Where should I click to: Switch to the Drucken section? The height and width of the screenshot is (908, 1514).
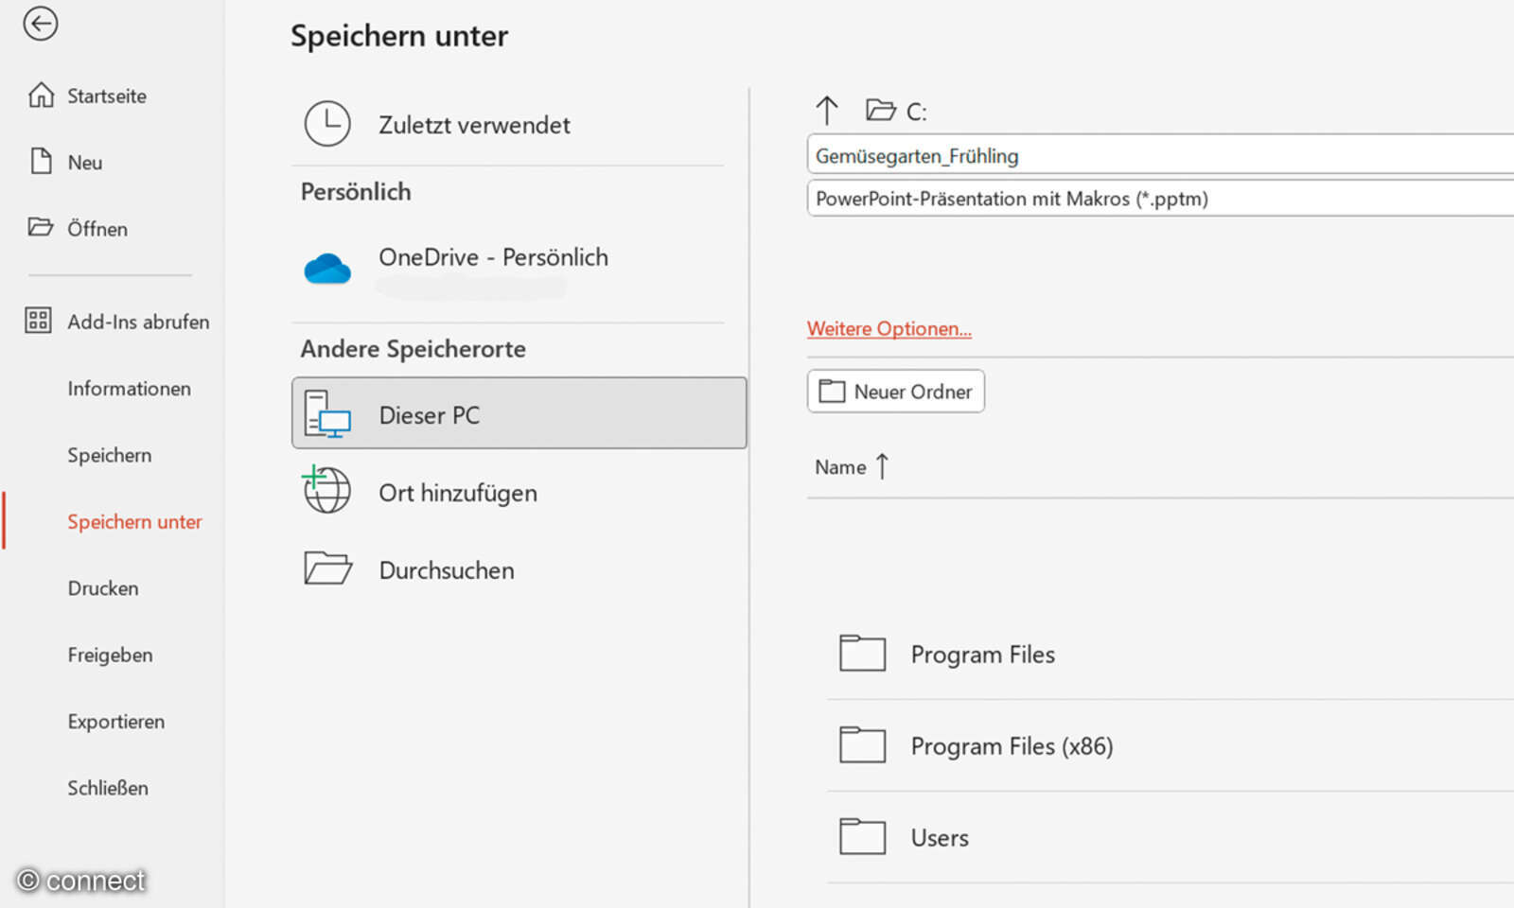pyautogui.click(x=102, y=588)
